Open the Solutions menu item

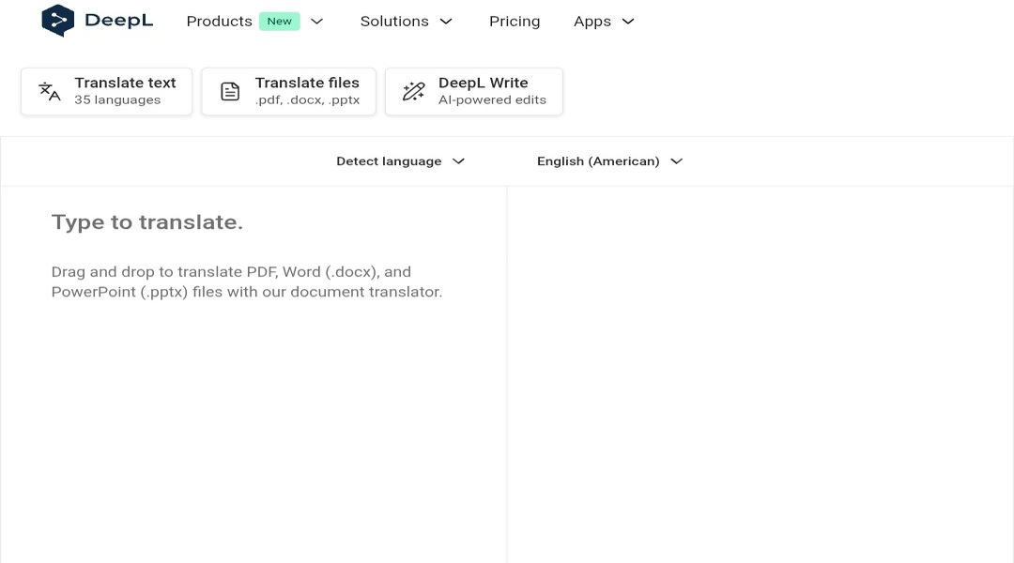[394, 21]
